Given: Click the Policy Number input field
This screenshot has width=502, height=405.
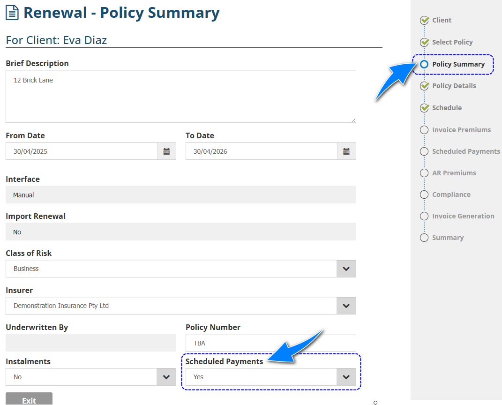Looking at the screenshot, I should (270, 343).
